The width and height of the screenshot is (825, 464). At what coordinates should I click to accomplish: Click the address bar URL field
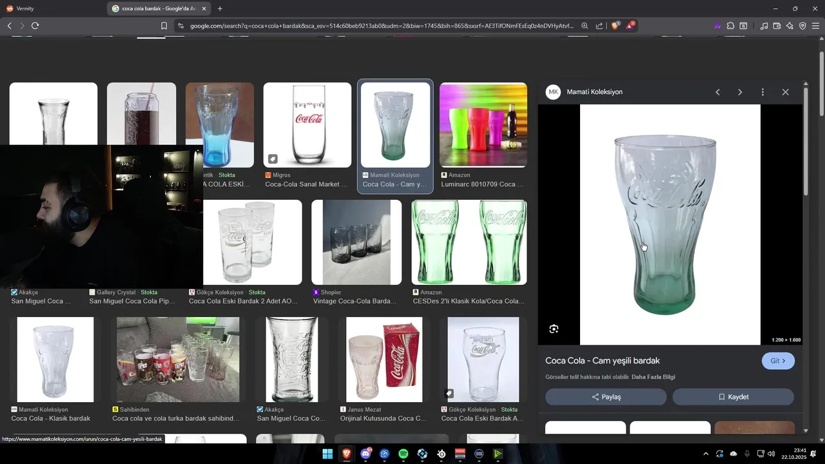pos(382,26)
